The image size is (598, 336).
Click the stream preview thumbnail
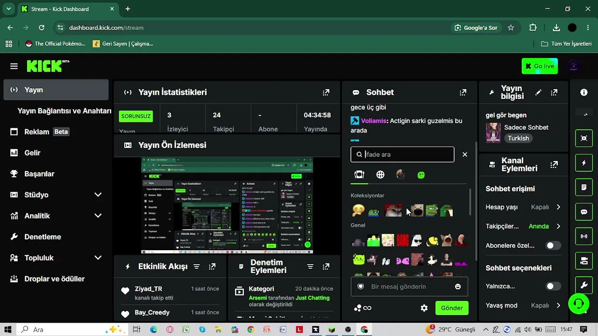[x=227, y=205]
